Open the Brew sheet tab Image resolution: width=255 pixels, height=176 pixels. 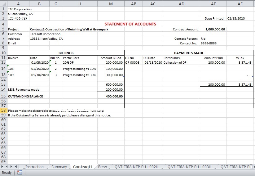(102, 167)
